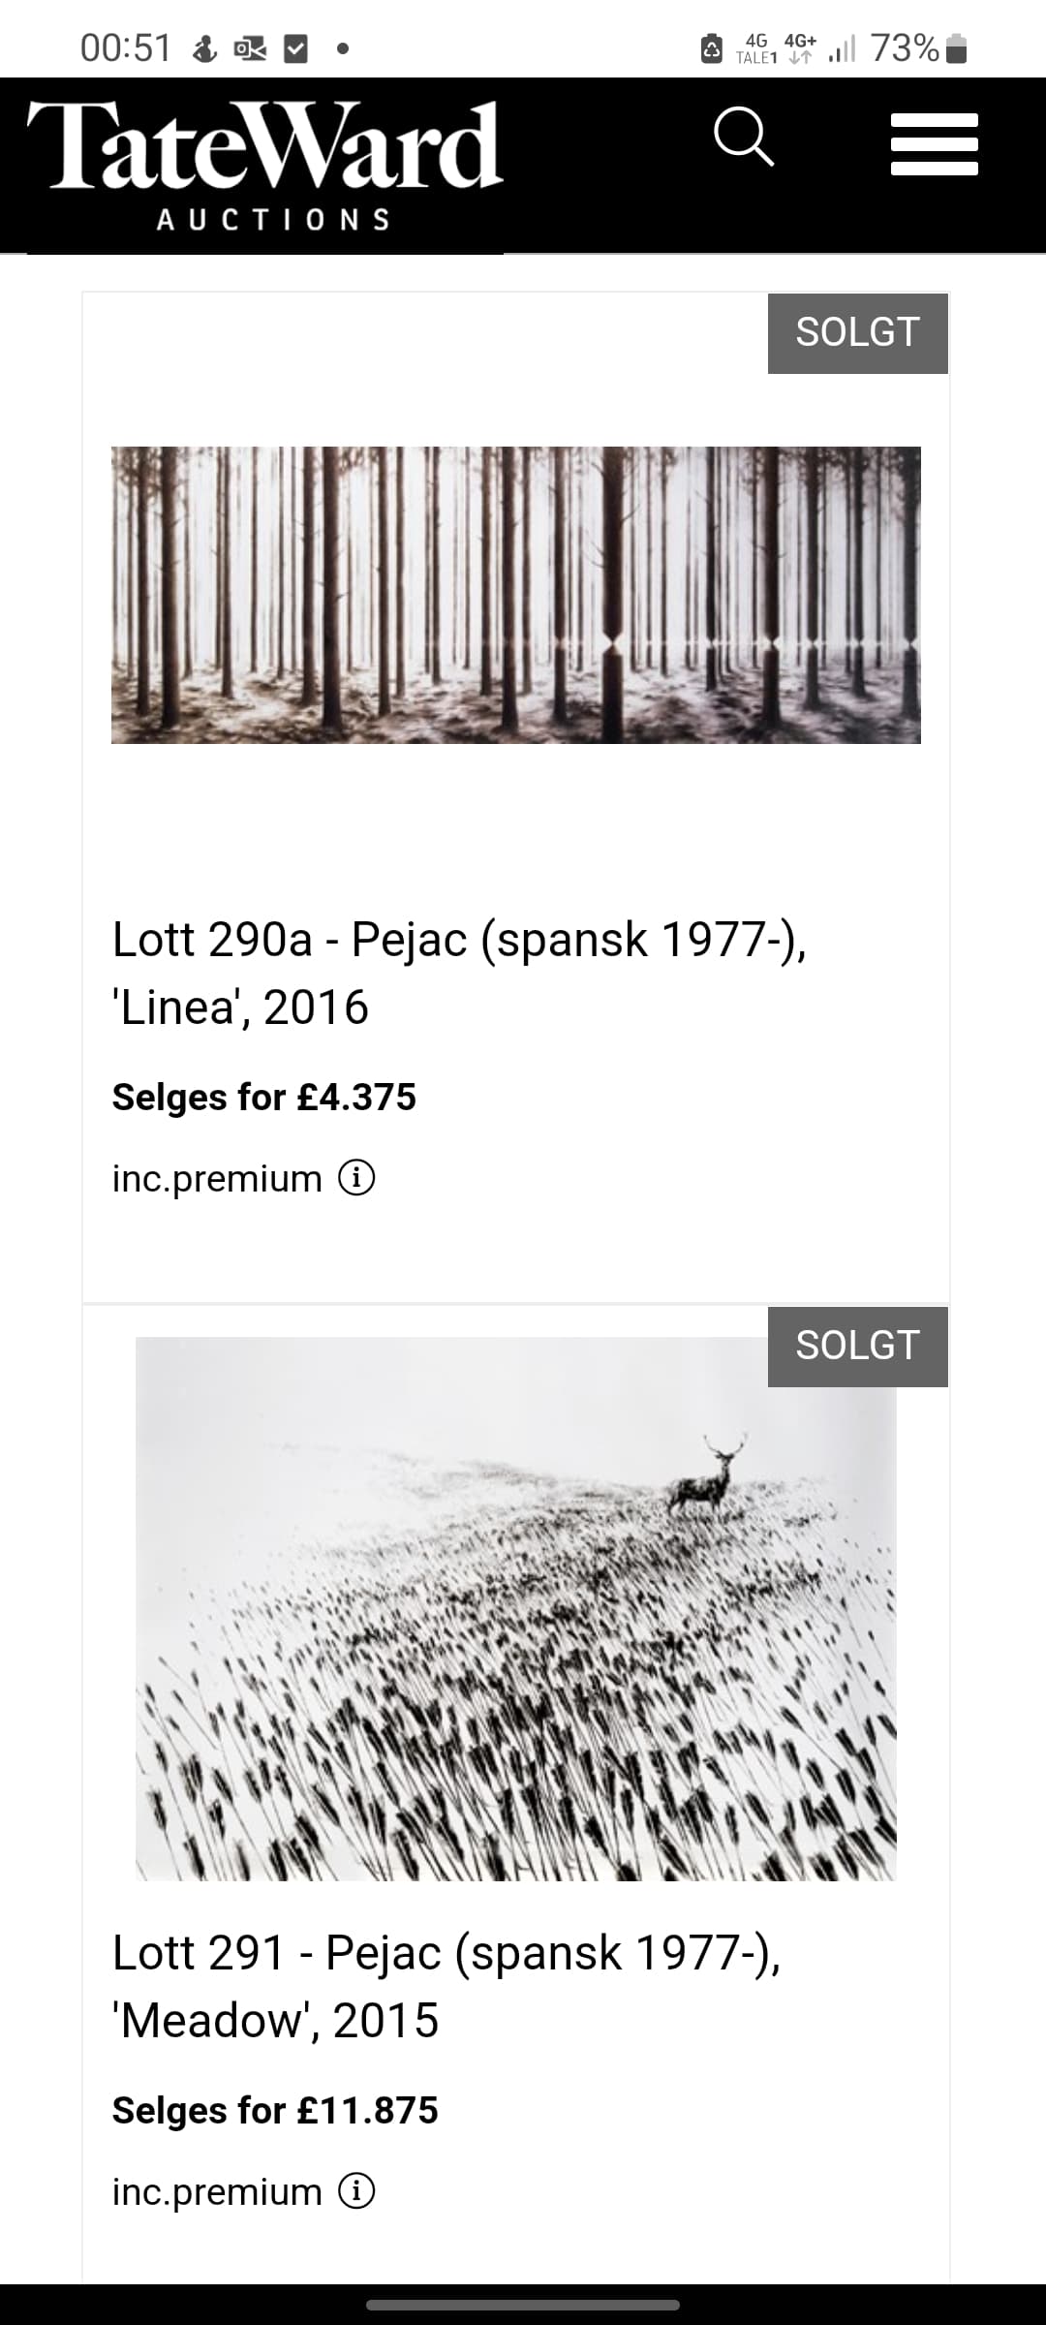Go home via TateWard Auctions logo

pyautogui.click(x=264, y=165)
